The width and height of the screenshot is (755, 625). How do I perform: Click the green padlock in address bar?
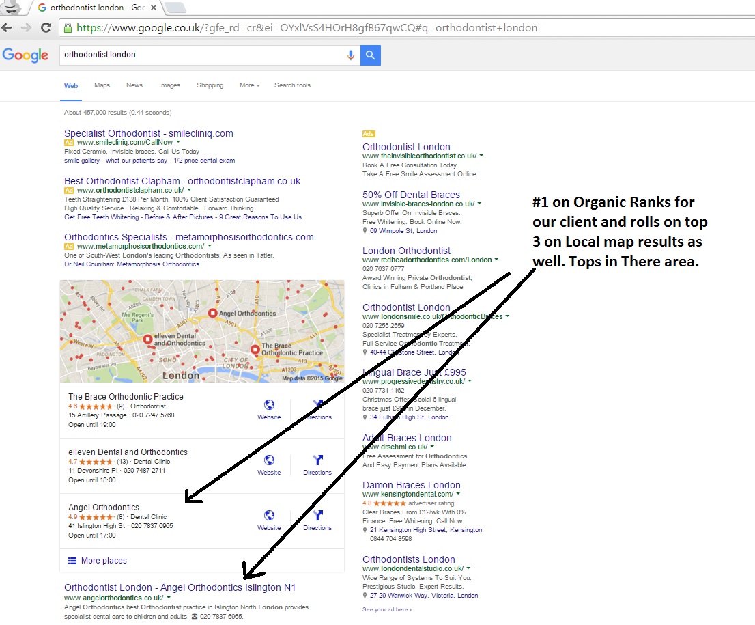click(68, 27)
